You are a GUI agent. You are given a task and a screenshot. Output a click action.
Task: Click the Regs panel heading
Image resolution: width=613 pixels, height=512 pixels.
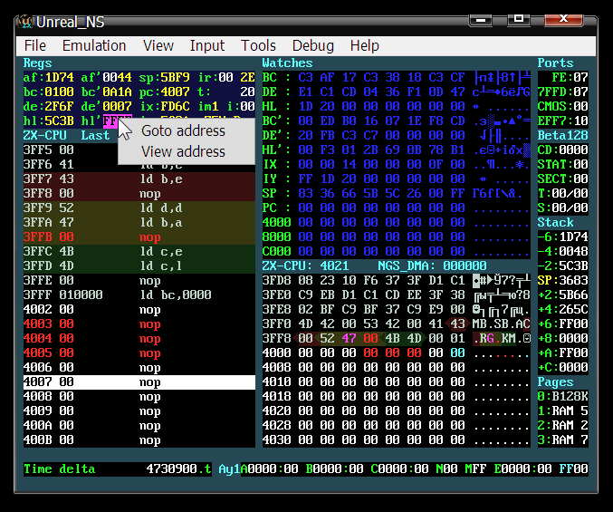(37, 63)
